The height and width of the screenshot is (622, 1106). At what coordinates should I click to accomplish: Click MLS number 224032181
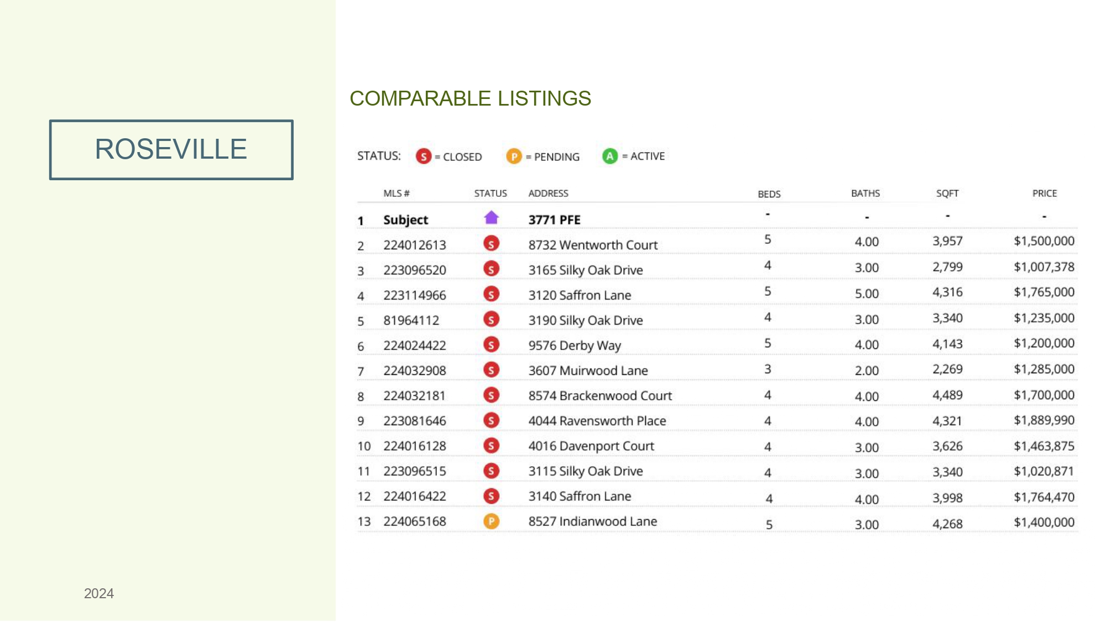tap(415, 396)
